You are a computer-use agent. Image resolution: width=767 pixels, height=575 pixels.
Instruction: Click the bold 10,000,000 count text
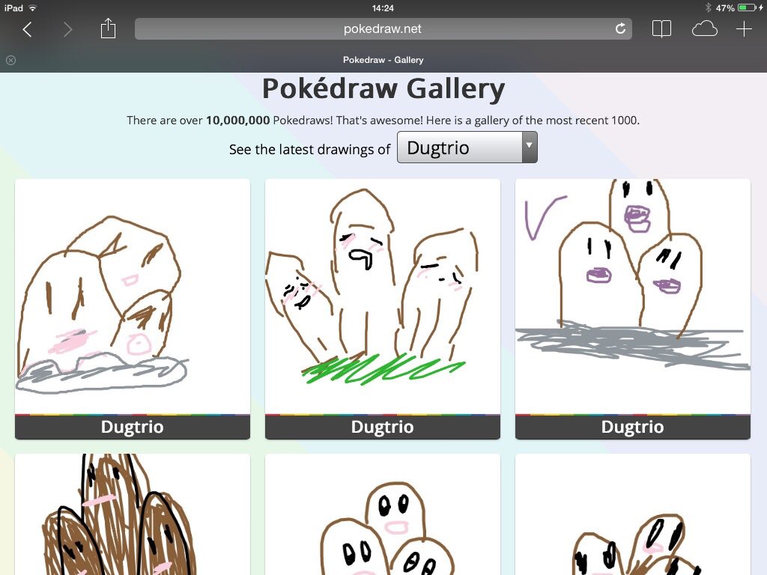click(x=237, y=121)
